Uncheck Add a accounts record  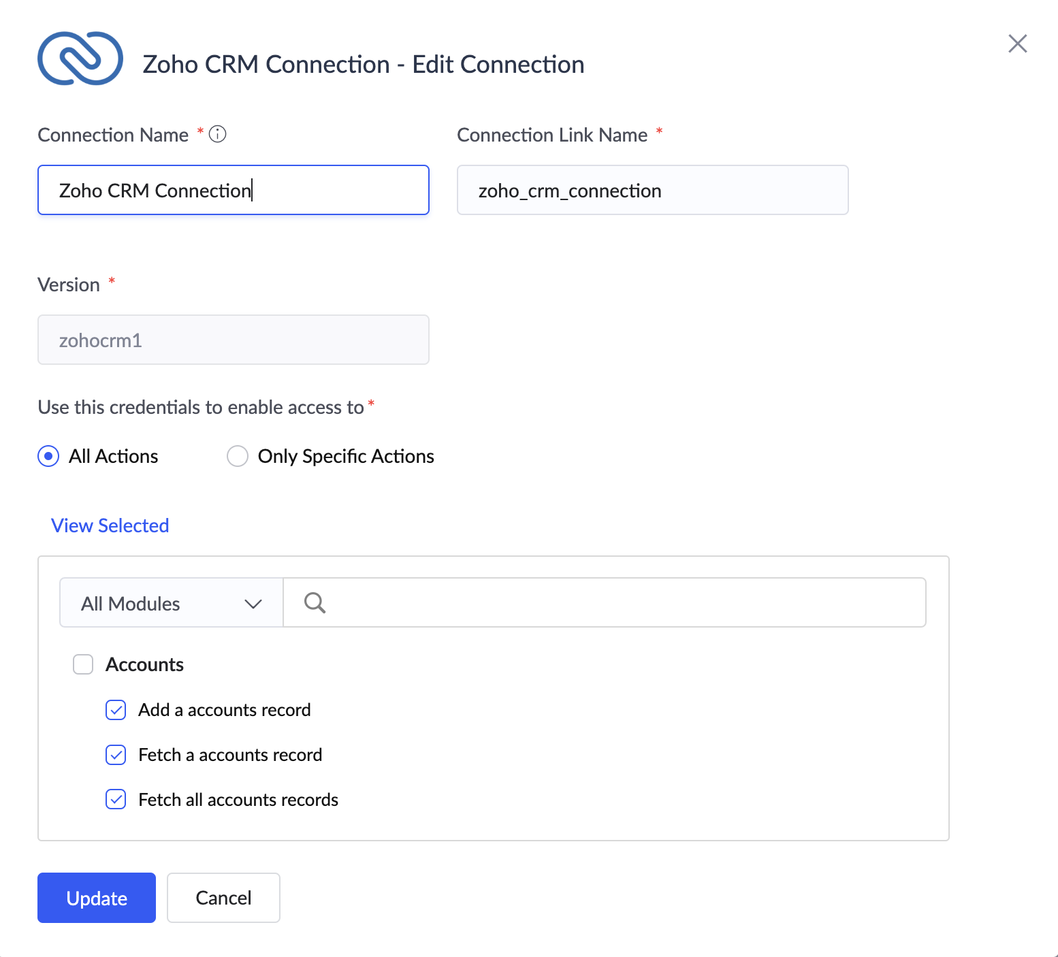tap(116, 710)
